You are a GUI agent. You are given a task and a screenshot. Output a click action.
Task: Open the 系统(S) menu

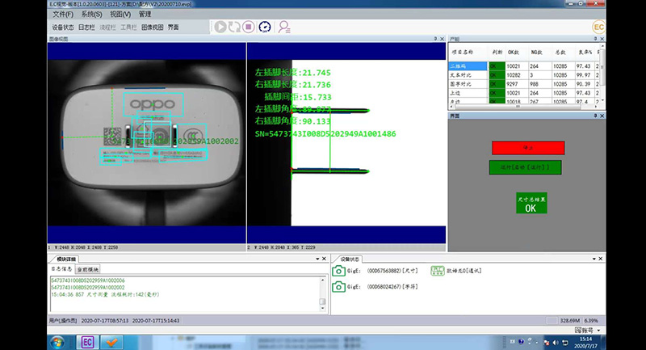tap(91, 15)
